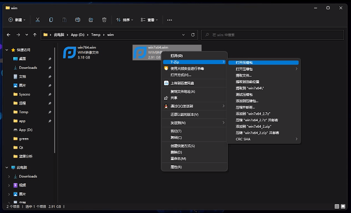Image resolution: width=351 pixels, height=213 pixels.
Task: Unpin Sysceo folder from quick access
Action: (50, 94)
